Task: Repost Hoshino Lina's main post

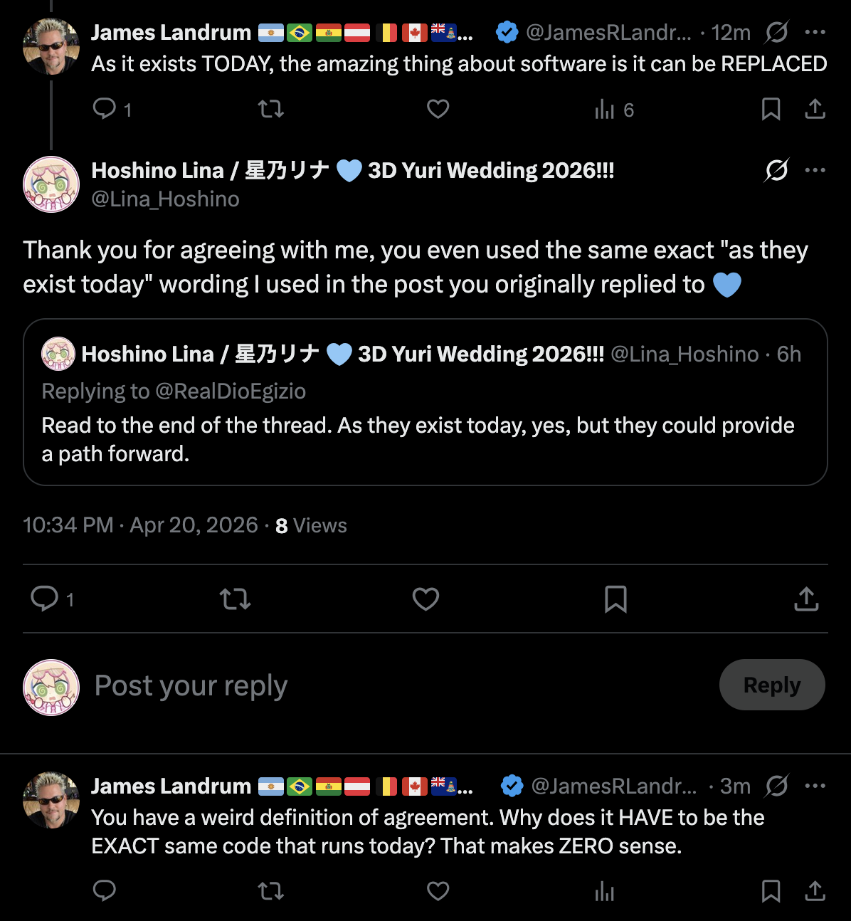Action: [x=235, y=599]
